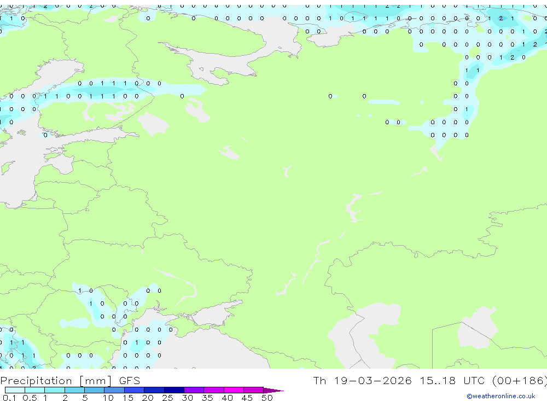The width and height of the screenshot is (547, 401).
Task: Click the 'Precipitation [mm]' title text
Action: tap(56, 380)
